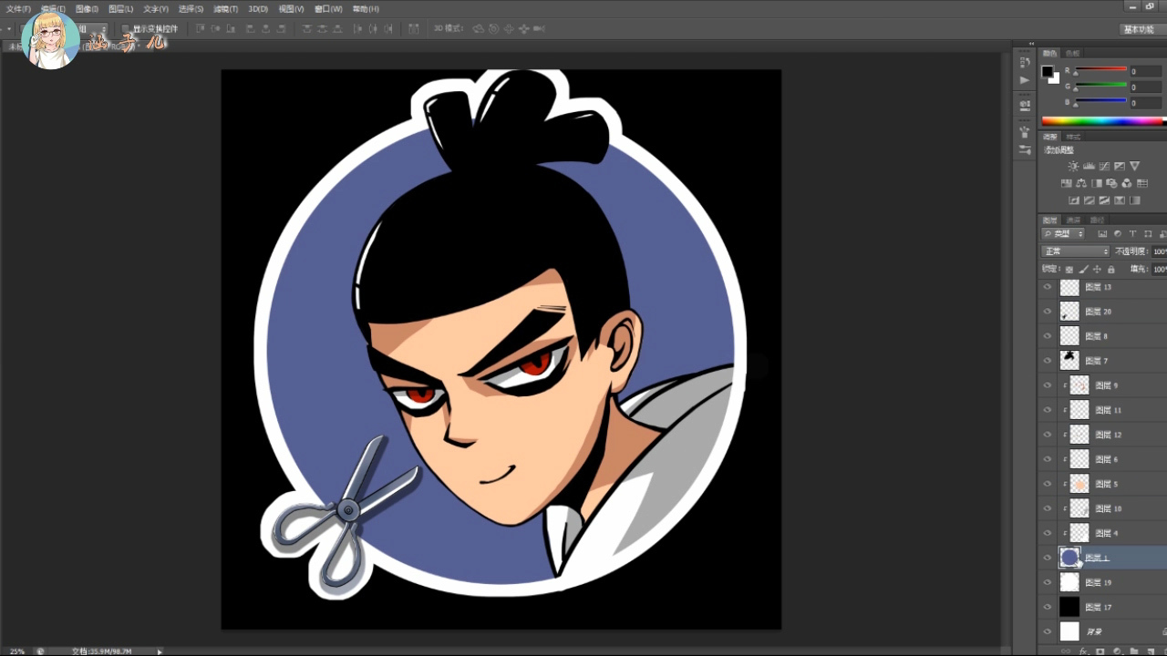1167x656 pixels.
Task: Filter layers by adjustment layers icon
Action: (x=1118, y=234)
